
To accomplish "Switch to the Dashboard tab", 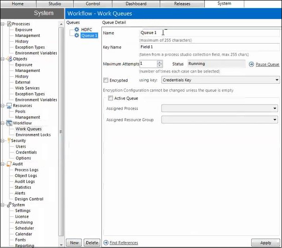I will pyautogui.click(x=136, y=4).
